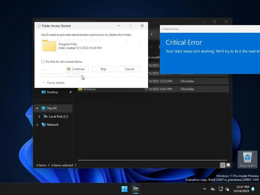The image size is (260, 195).
Task: Cancel the Folder Access Denied dialog
Action: pos(129,69)
